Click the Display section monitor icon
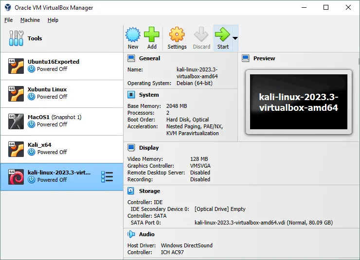 pyautogui.click(x=131, y=148)
